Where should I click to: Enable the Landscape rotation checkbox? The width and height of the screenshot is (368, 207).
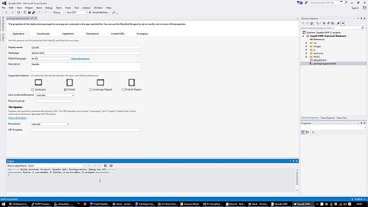[x=33, y=90]
